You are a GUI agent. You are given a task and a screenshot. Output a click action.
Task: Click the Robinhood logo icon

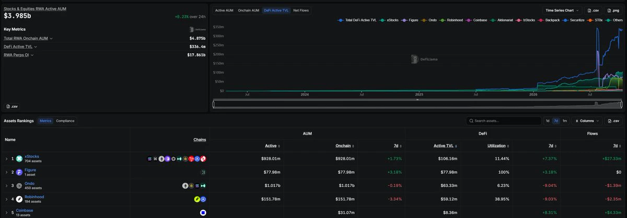[x=19, y=199]
